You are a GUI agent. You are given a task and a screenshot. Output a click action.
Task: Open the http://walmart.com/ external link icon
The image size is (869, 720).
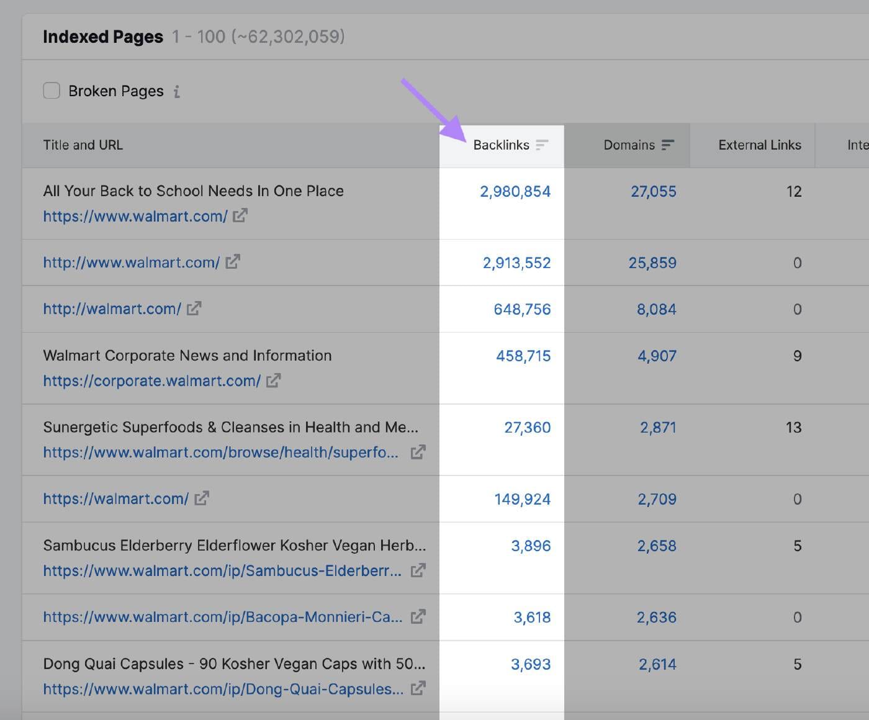[194, 308]
